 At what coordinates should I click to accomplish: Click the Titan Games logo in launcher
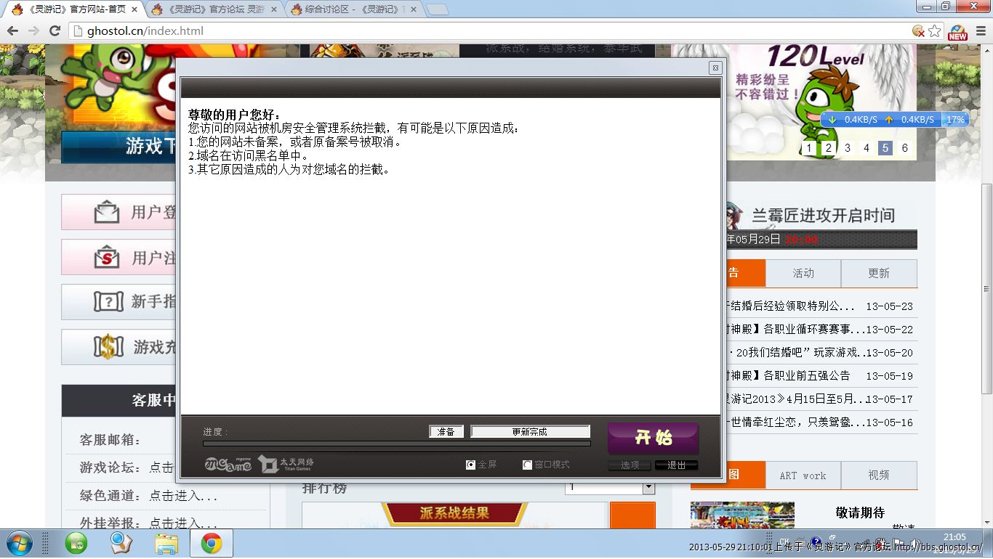pyautogui.click(x=286, y=464)
